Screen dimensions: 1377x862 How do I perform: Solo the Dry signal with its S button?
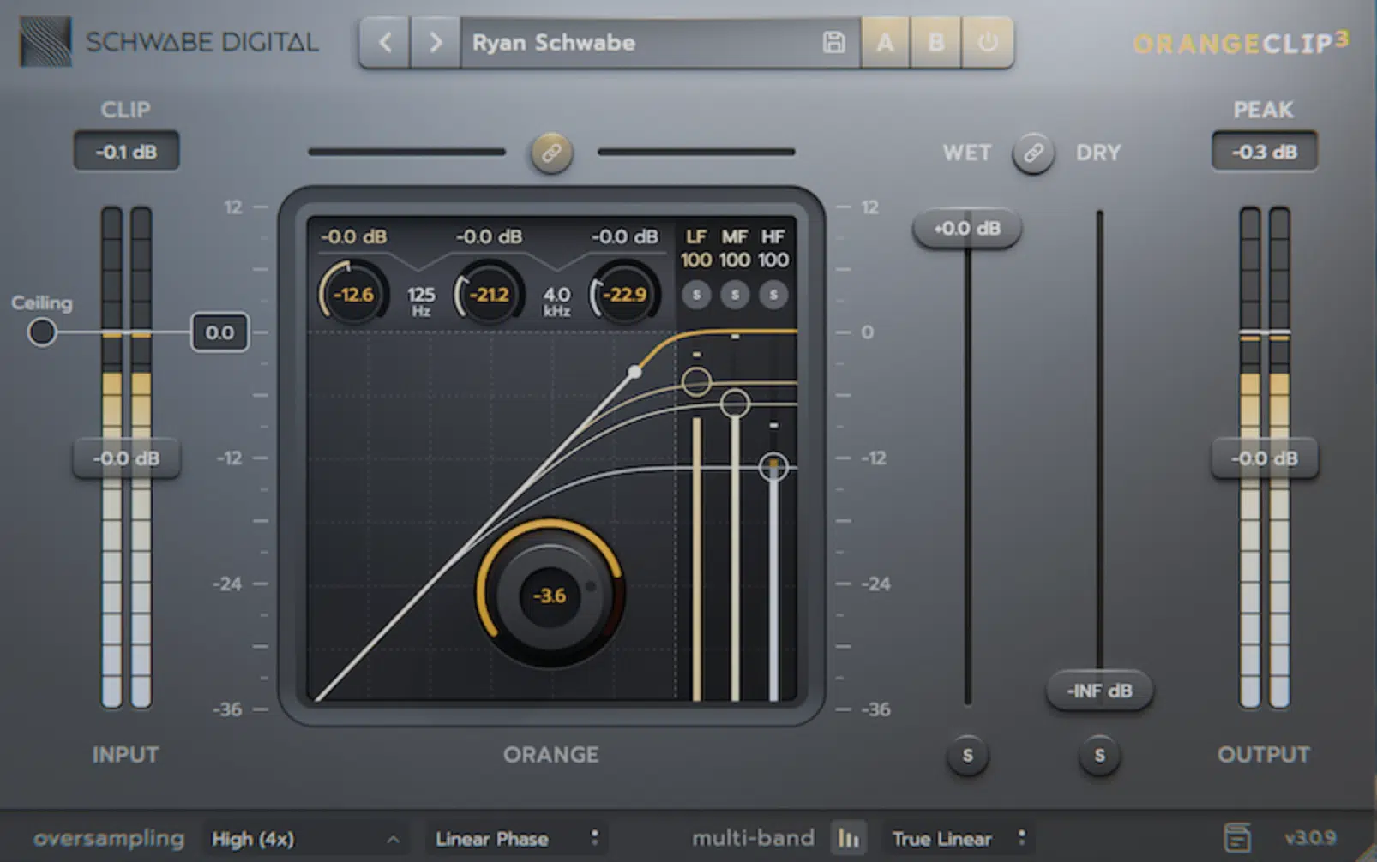click(1099, 756)
